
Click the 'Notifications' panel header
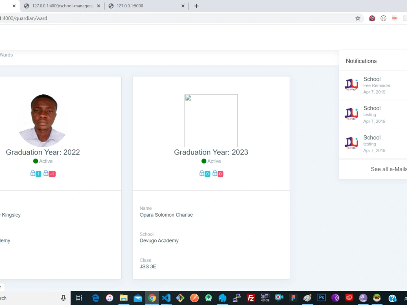pyautogui.click(x=361, y=61)
